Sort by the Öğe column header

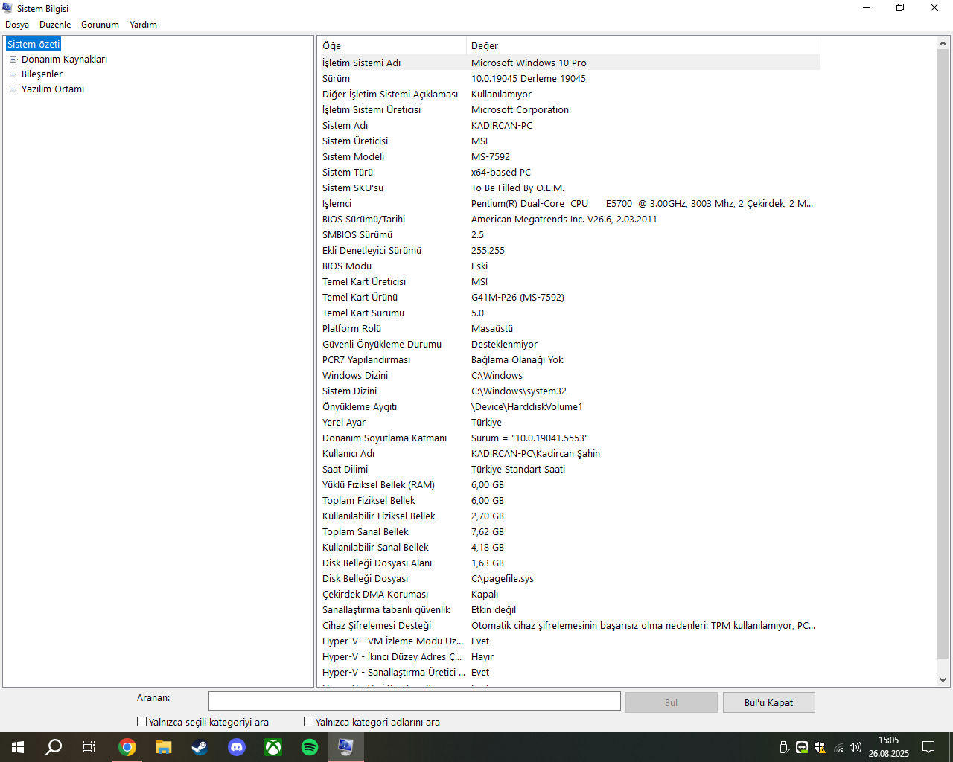click(392, 46)
